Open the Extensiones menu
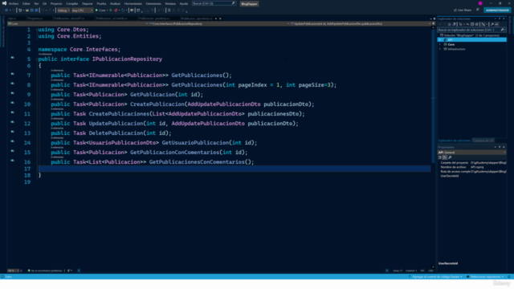Image resolution: width=514 pixels, height=289 pixels. pos(153,3)
